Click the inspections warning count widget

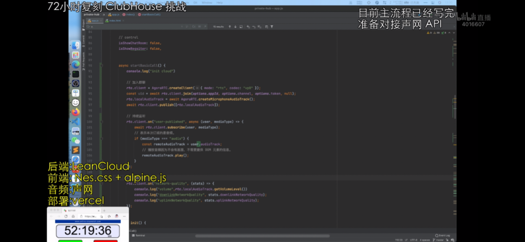click(436, 33)
